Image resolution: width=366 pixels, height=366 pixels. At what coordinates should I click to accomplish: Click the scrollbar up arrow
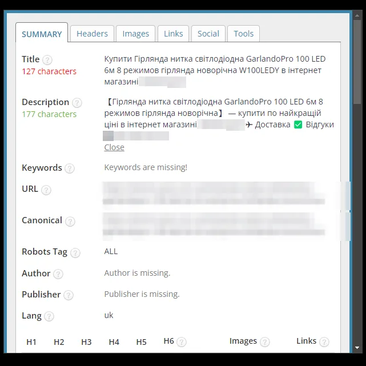tap(357, 15)
